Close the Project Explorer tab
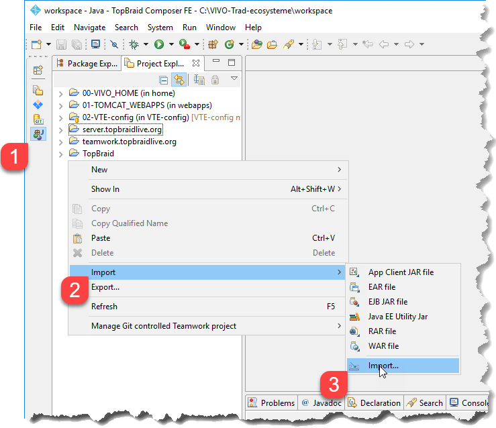 [196, 63]
